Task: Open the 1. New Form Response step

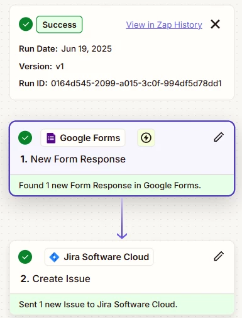Action: coord(73,159)
